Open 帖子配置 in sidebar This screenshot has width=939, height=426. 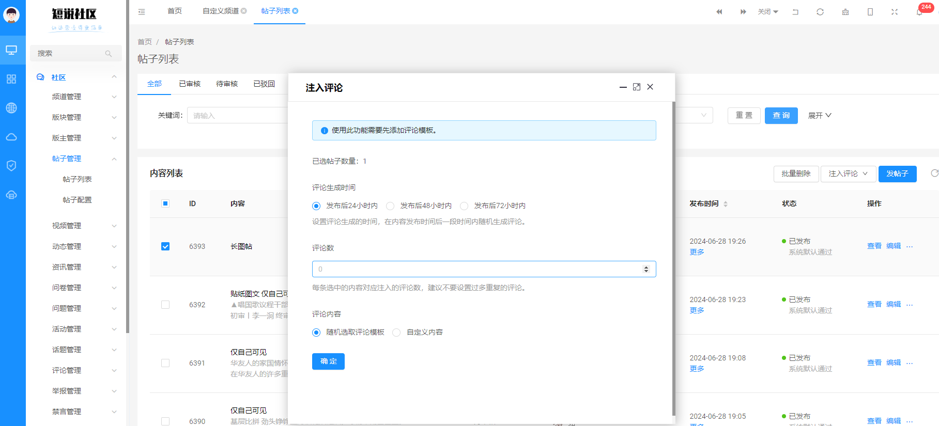[77, 200]
